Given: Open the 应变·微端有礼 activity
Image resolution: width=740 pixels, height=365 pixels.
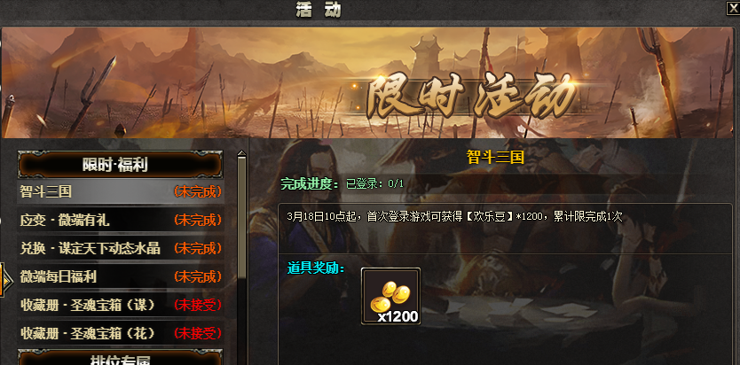Looking at the screenshot, I should tap(121, 220).
